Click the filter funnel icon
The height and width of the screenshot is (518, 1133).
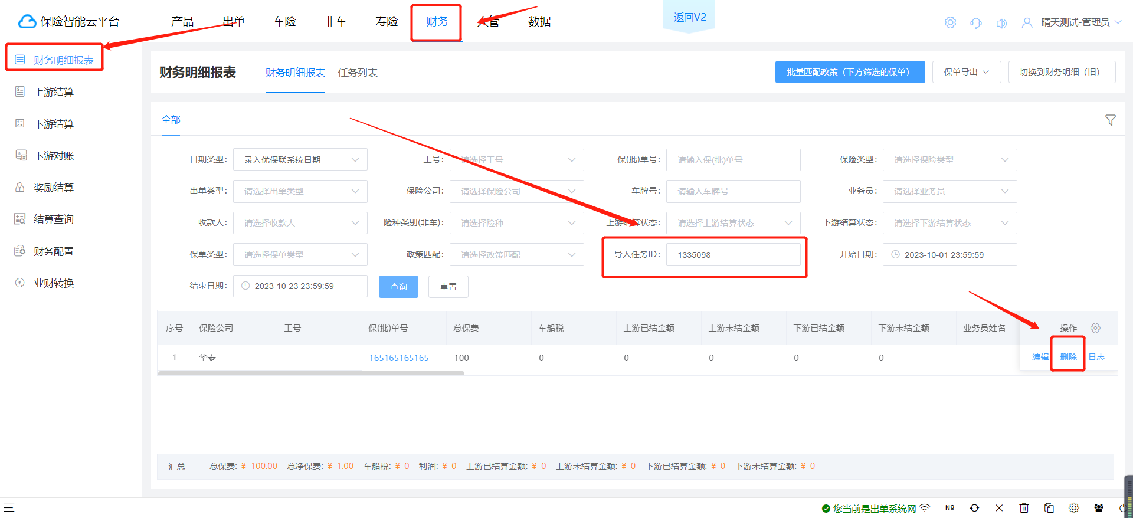1110,120
